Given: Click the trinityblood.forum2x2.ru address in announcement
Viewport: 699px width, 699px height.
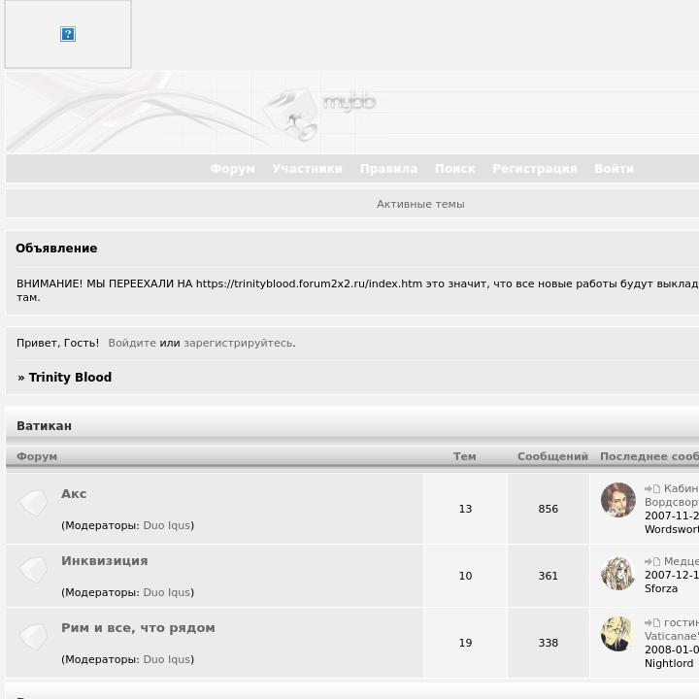Looking at the screenshot, I should pyautogui.click(x=309, y=283).
